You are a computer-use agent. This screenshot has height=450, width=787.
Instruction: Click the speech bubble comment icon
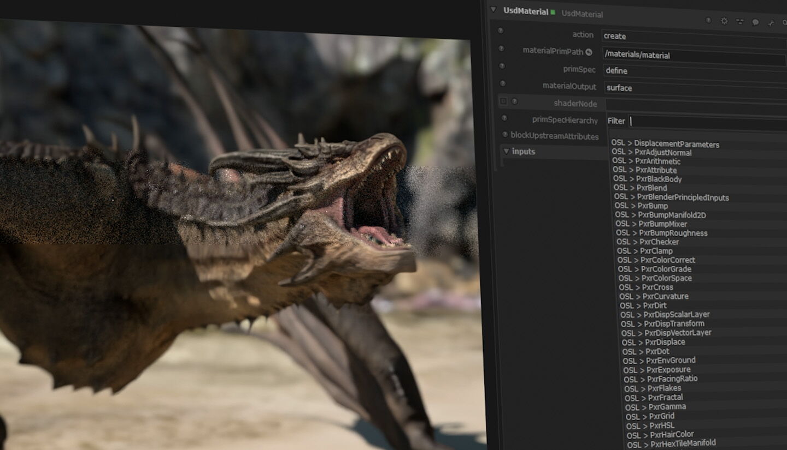755,22
